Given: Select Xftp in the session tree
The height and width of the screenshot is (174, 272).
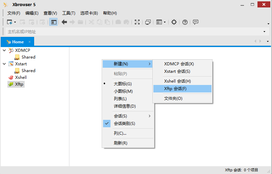Looking at the screenshot, I should point(19,84).
